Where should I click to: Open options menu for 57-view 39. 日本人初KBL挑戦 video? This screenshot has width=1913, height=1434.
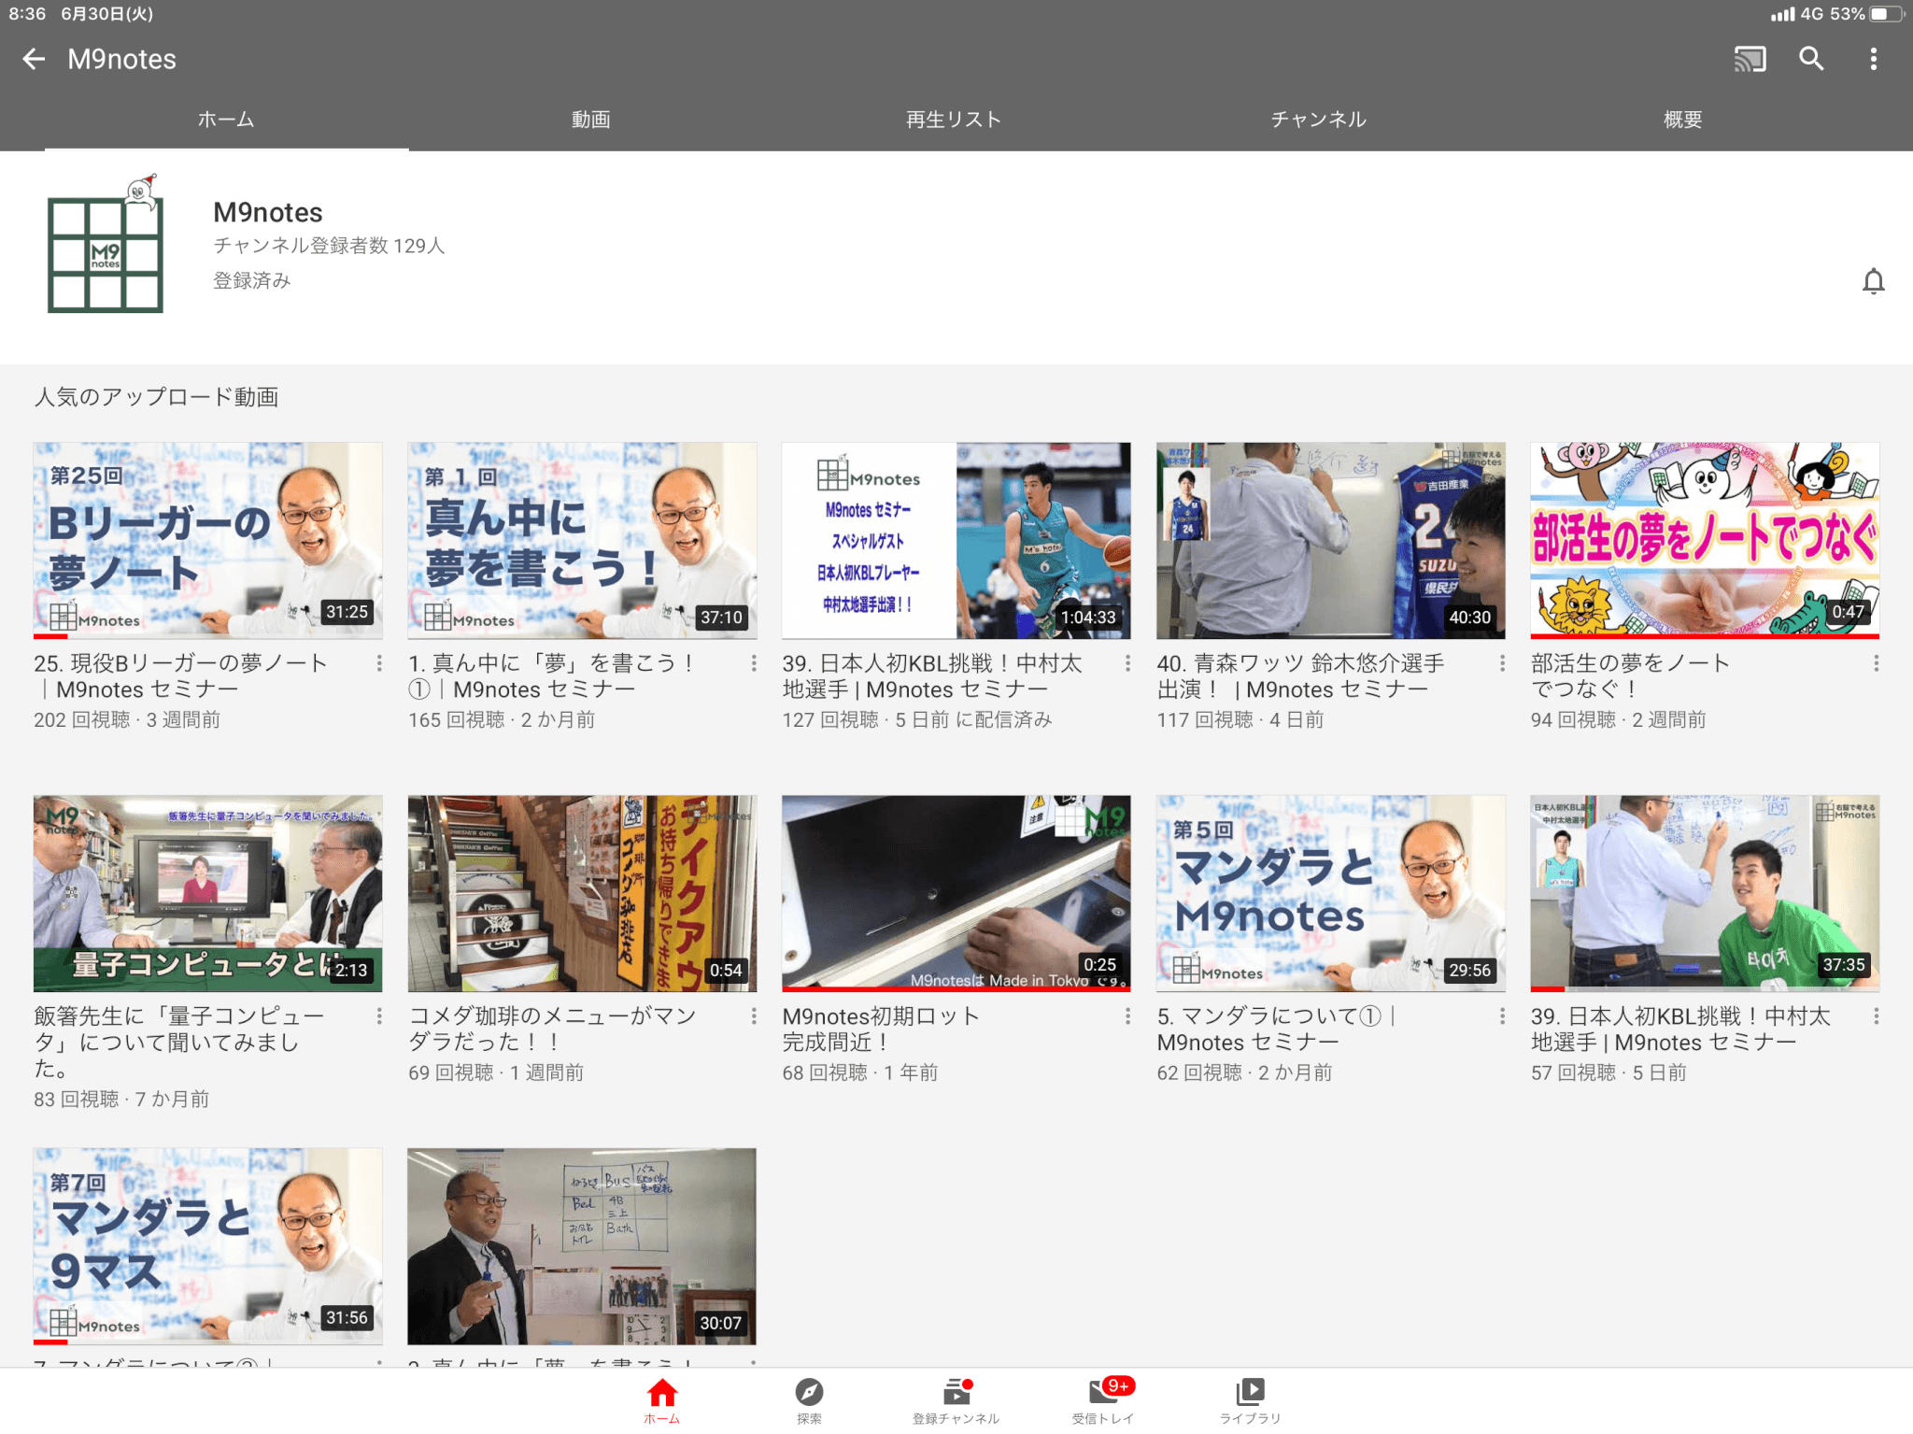(x=1876, y=1016)
